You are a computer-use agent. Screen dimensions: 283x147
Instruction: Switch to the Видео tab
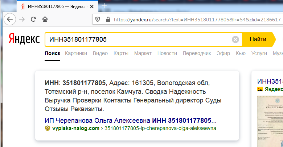click(100, 54)
